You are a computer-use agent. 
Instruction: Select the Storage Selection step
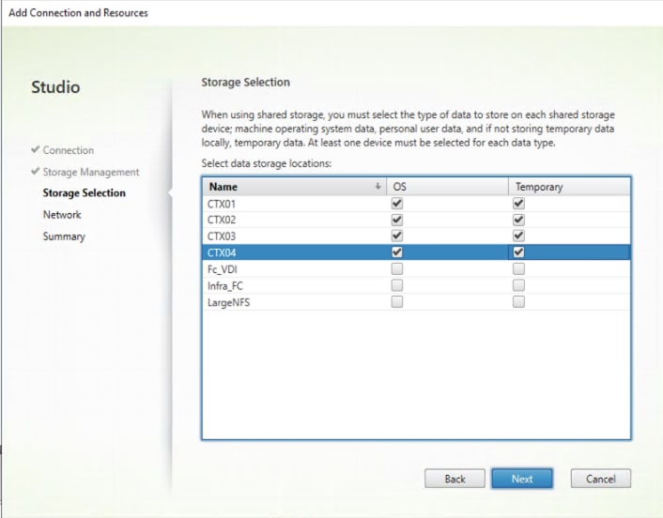coord(85,193)
